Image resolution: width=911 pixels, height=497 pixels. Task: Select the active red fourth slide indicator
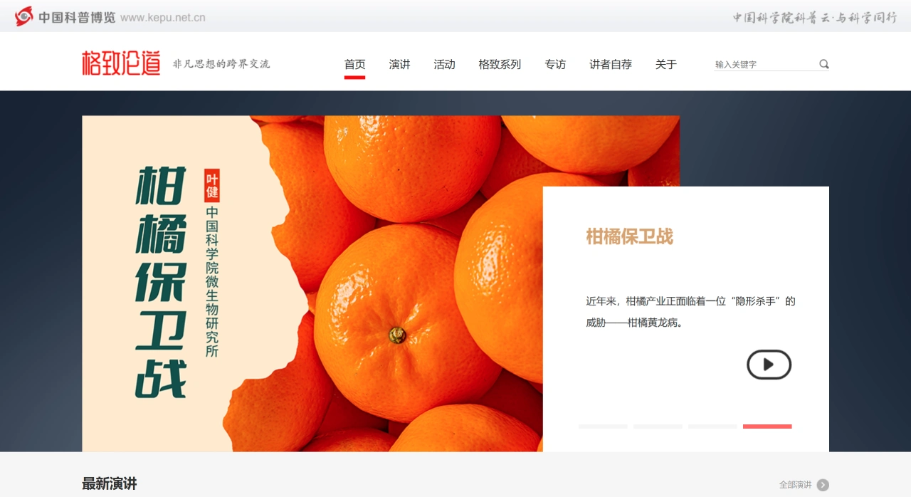pos(767,427)
